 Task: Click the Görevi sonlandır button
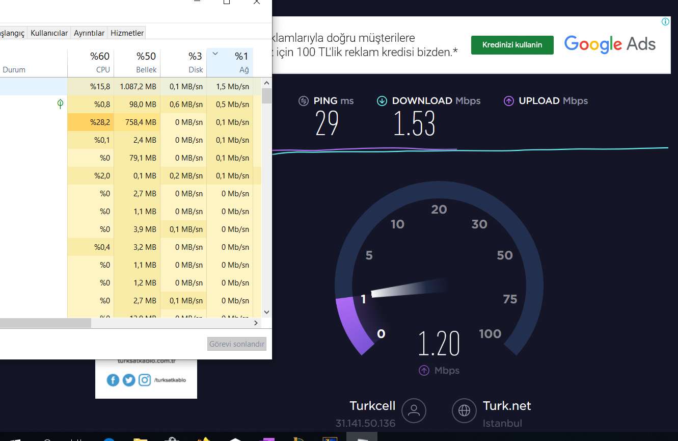coord(237,344)
